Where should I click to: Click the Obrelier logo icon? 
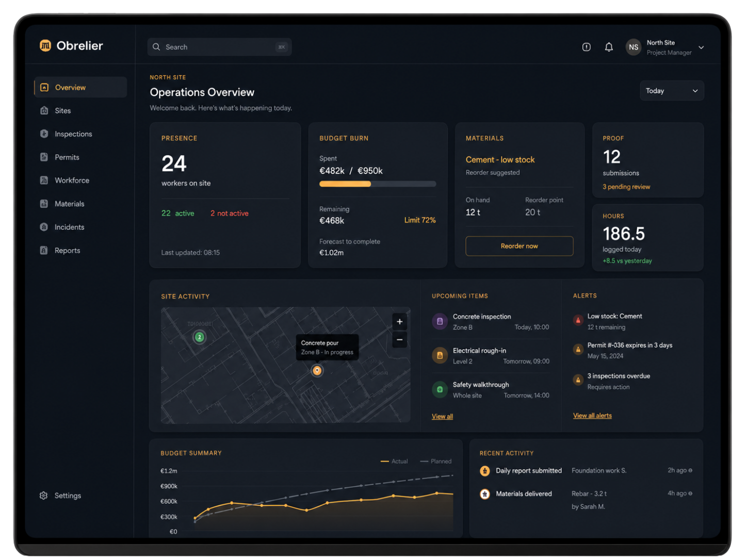tap(45, 45)
